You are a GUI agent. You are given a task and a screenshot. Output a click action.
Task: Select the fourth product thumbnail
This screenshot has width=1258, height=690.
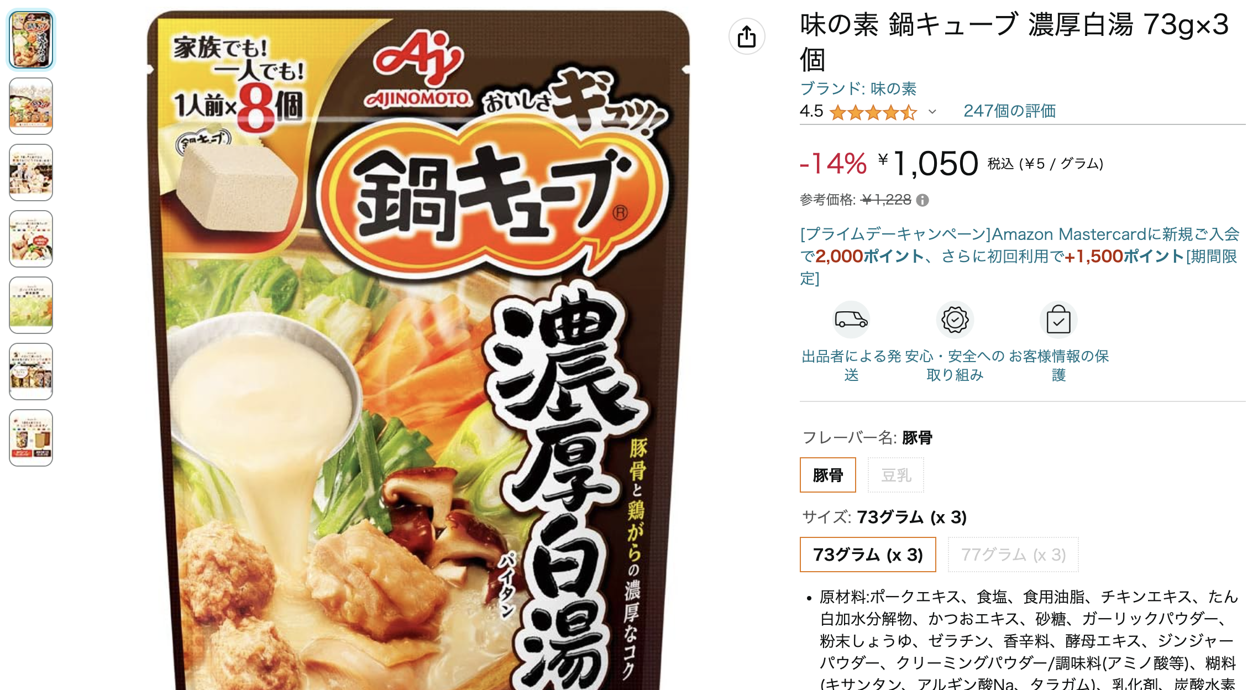click(x=31, y=239)
